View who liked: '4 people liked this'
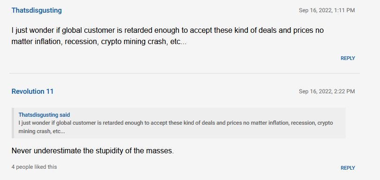Screen dimensions: 380x180 click(x=34, y=167)
